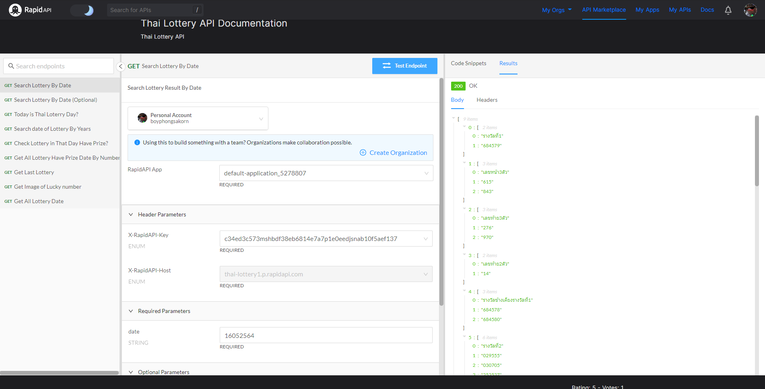Select Get All Lottery Date endpoint

tap(60, 201)
